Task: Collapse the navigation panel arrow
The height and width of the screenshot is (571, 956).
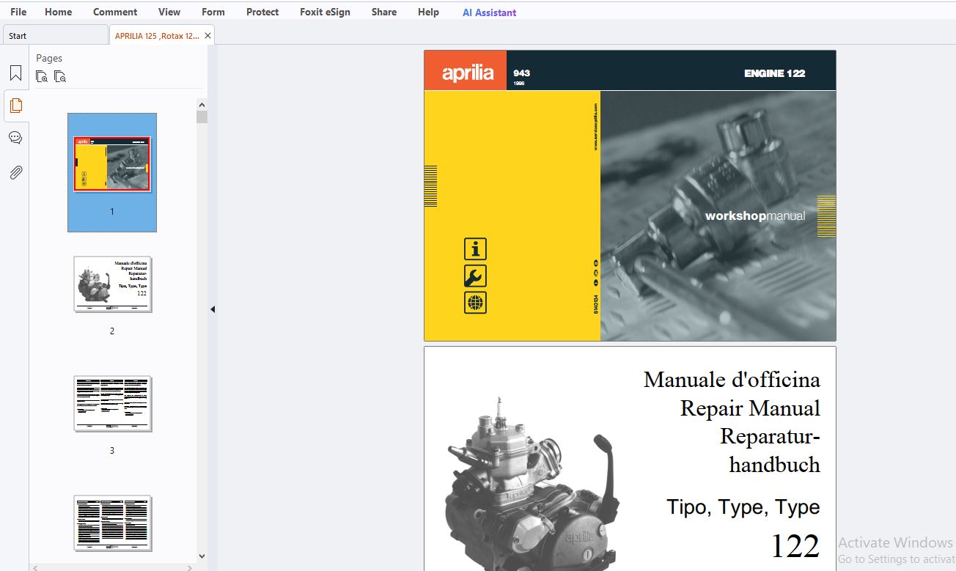Action: pos(213,309)
